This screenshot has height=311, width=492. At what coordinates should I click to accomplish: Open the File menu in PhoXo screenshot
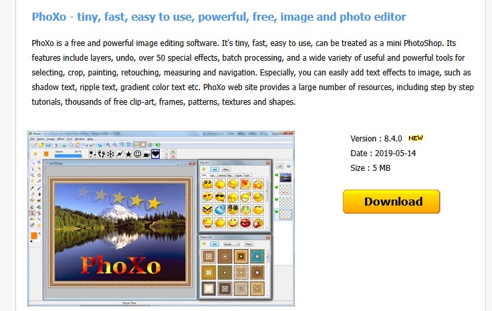tap(32, 139)
